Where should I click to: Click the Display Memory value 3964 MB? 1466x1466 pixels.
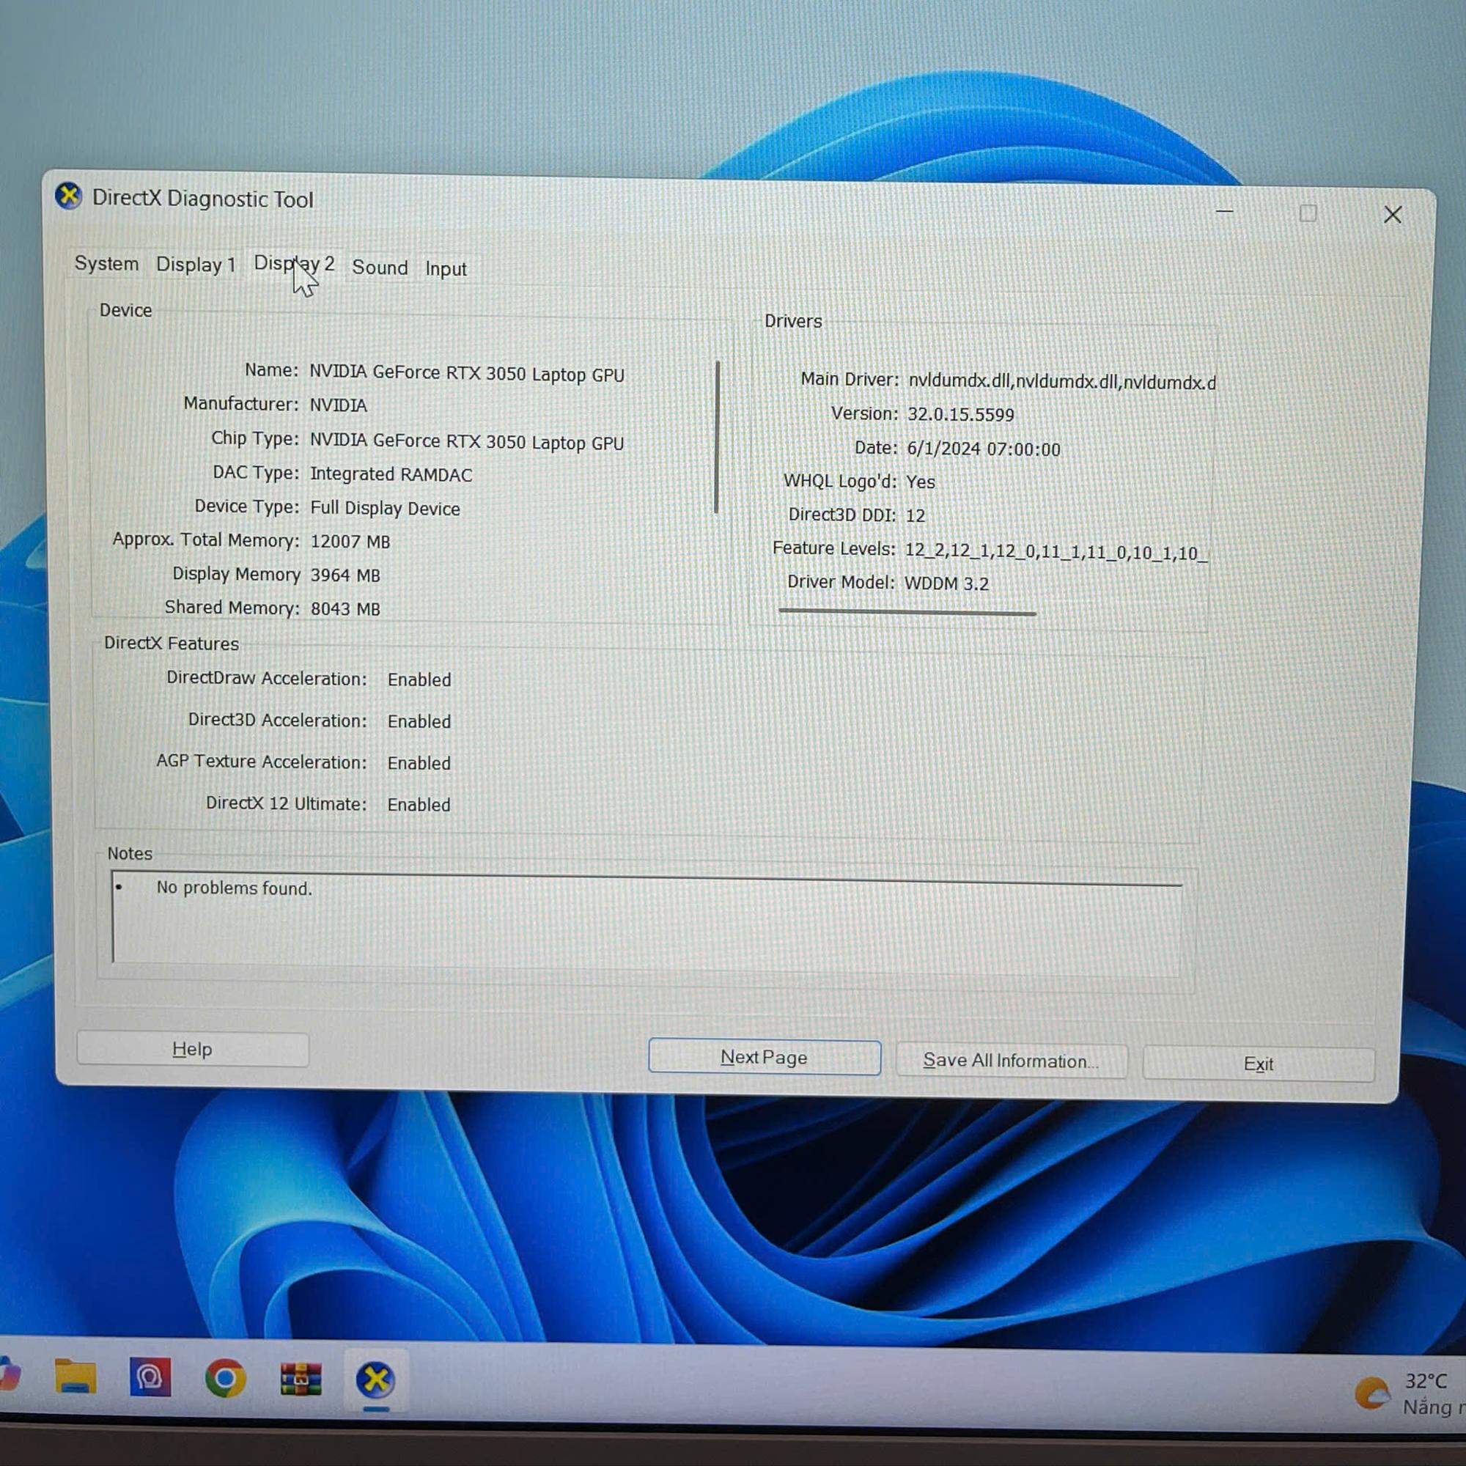click(x=345, y=575)
